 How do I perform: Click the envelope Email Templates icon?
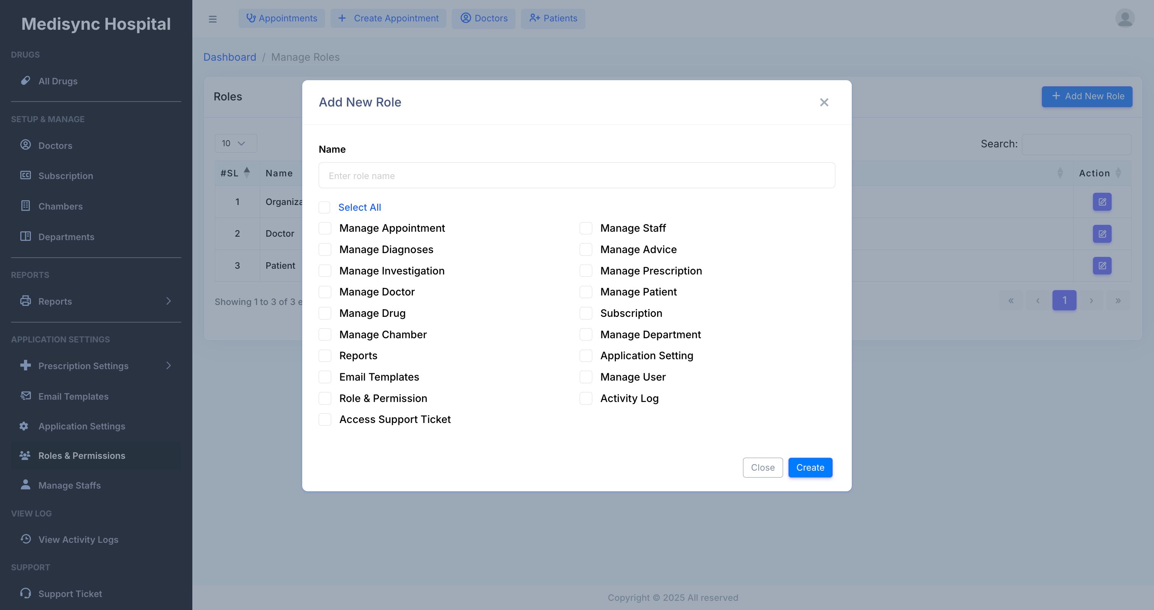(26, 396)
